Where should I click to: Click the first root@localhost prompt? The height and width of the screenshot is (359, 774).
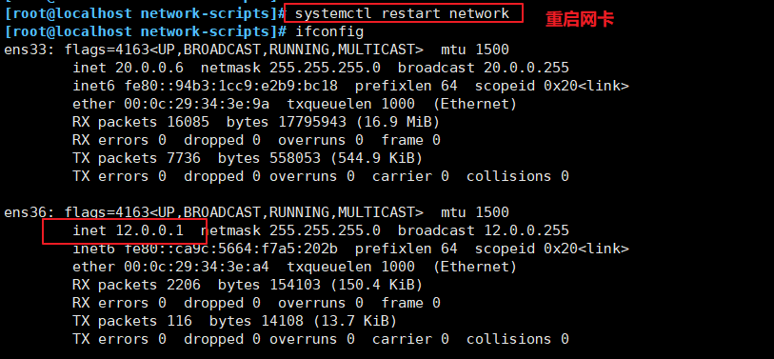pyautogui.click(x=145, y=13)
